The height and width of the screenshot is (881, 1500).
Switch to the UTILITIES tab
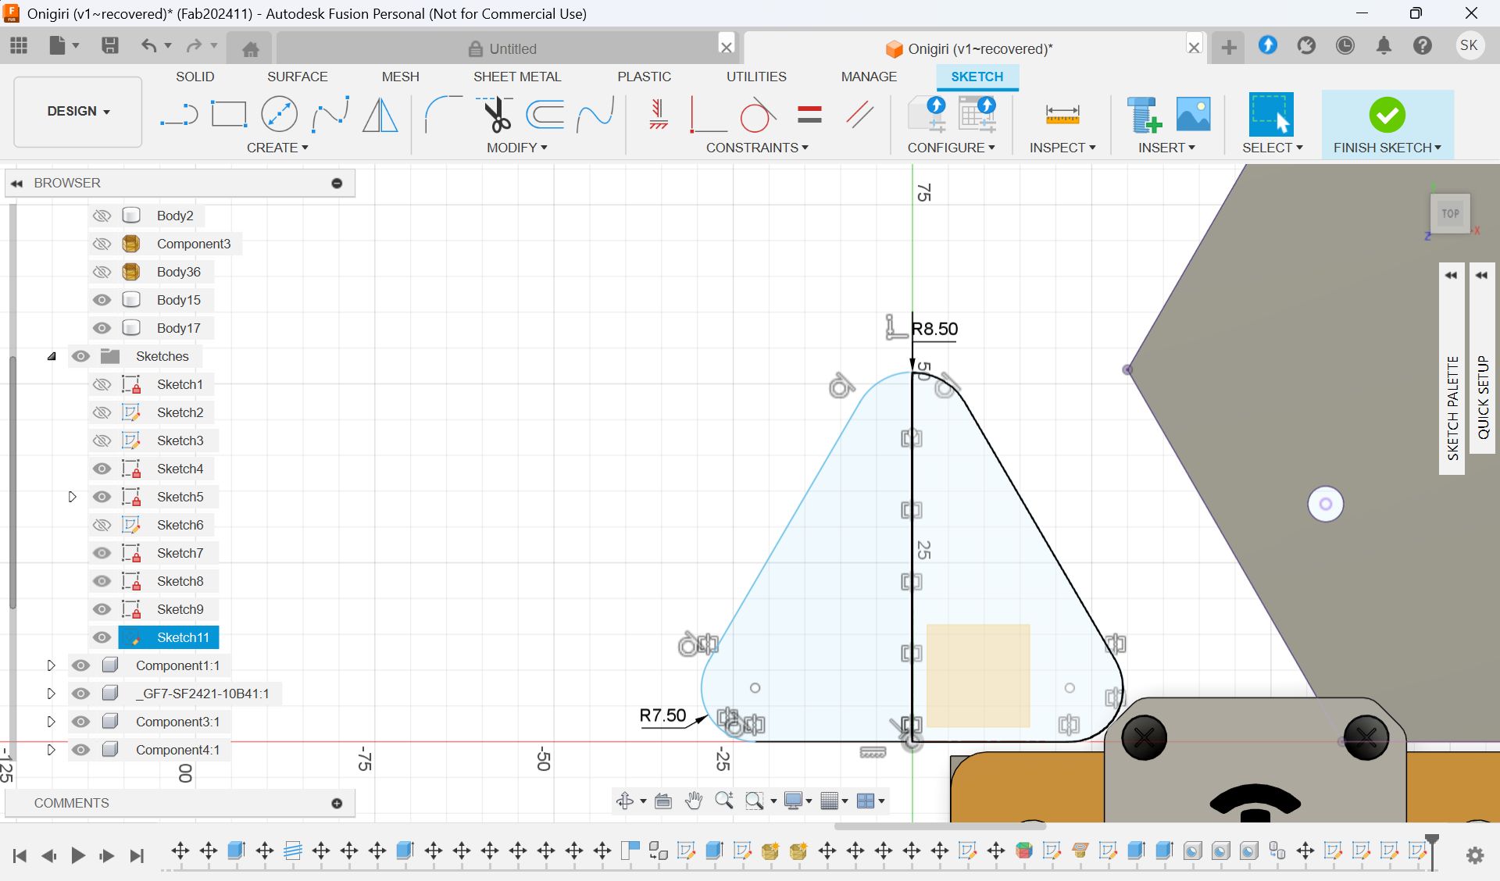[756, 77]
